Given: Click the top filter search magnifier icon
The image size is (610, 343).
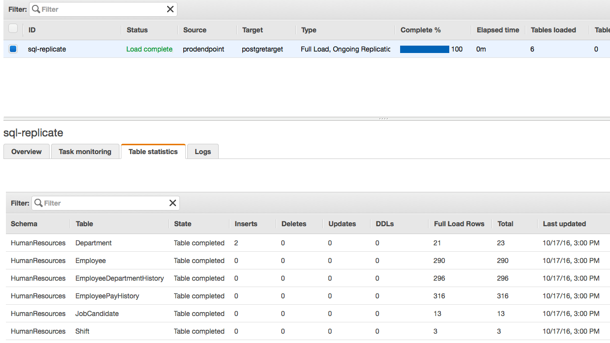Looking at the screenshot, I should pos(36,9).
